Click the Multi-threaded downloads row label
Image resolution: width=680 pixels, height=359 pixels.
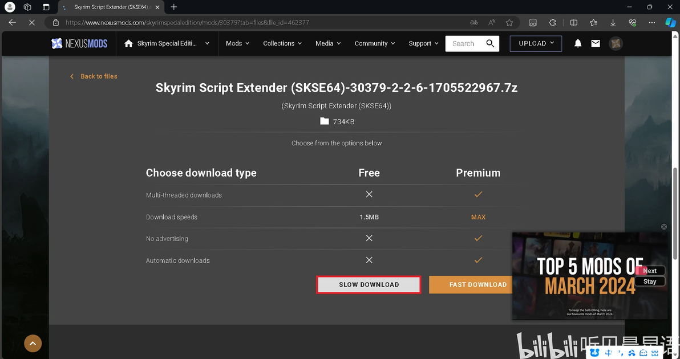tap(184, 195)
